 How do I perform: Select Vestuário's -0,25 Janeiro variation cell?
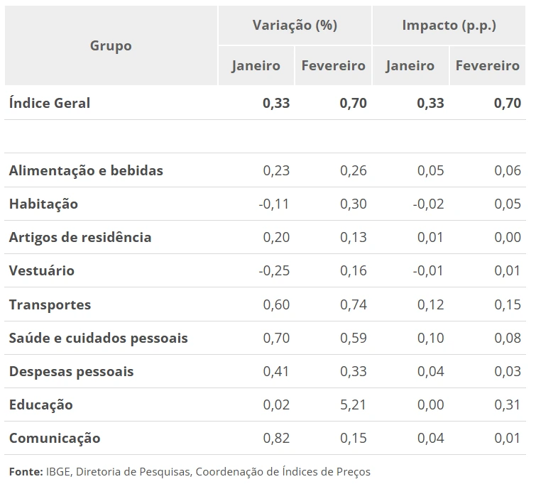coord(274,270)
